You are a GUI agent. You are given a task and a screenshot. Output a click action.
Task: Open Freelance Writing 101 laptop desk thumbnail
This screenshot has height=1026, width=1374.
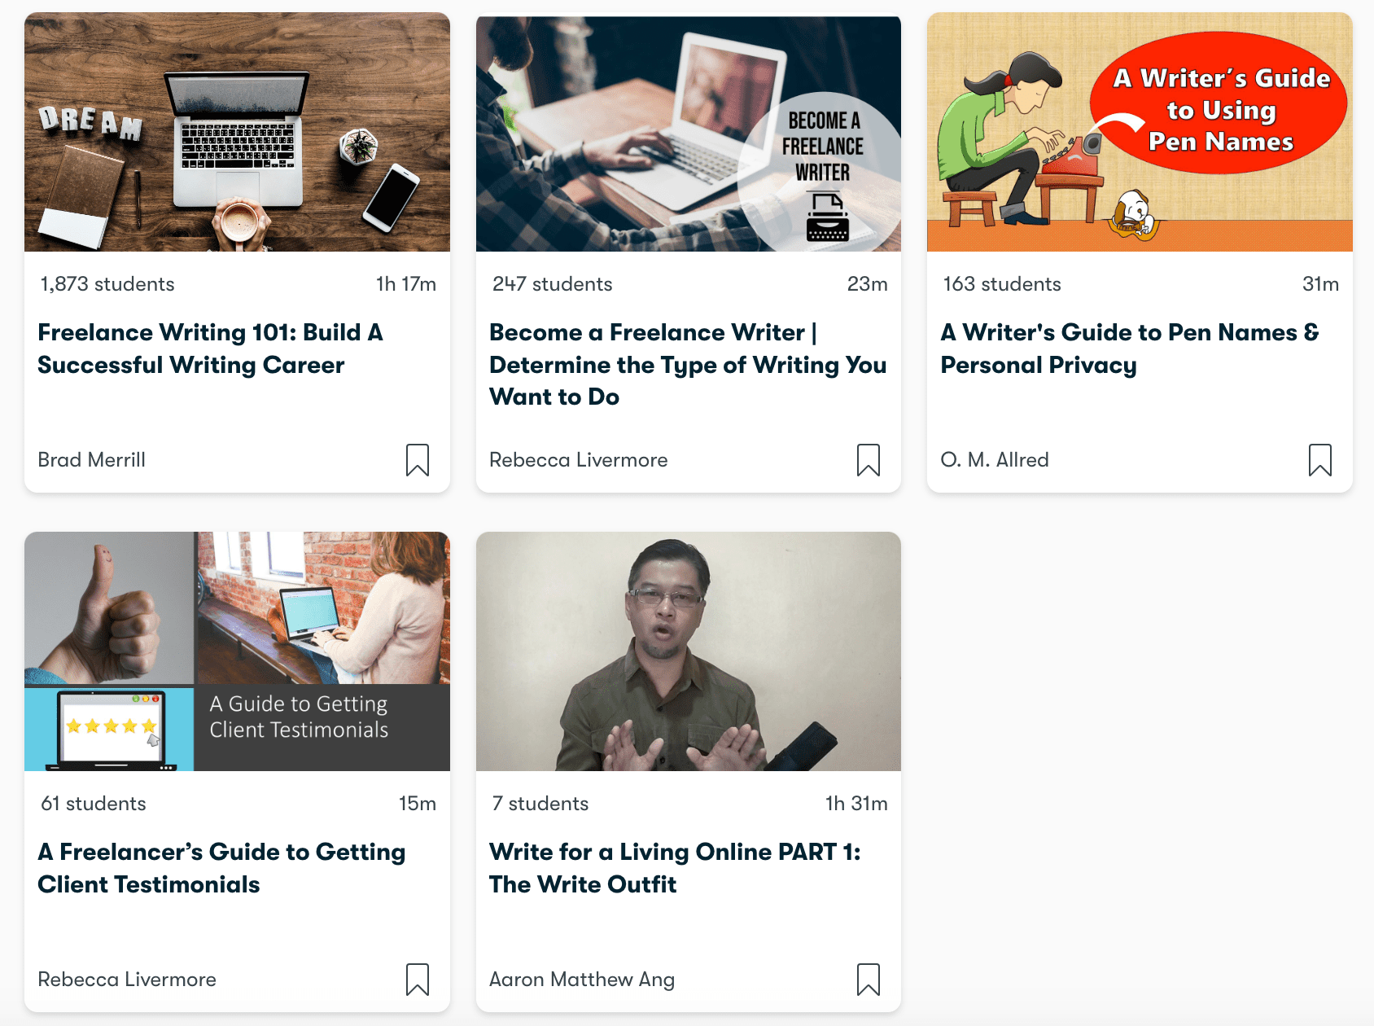pyautogui.click(x=237, y=132)
